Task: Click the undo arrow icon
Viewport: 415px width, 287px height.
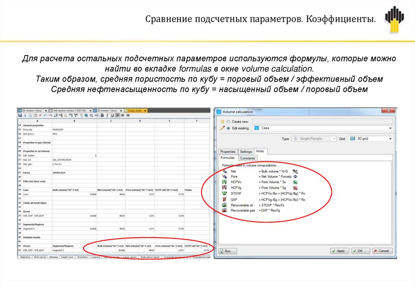Action: [x=45, y=116]
